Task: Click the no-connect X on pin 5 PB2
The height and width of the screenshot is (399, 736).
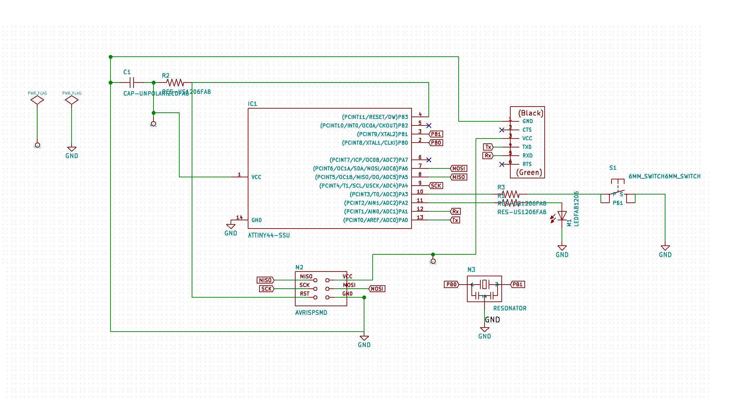Action: click(x=429, y=125)
